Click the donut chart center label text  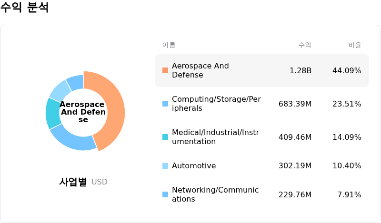(83, 112)
